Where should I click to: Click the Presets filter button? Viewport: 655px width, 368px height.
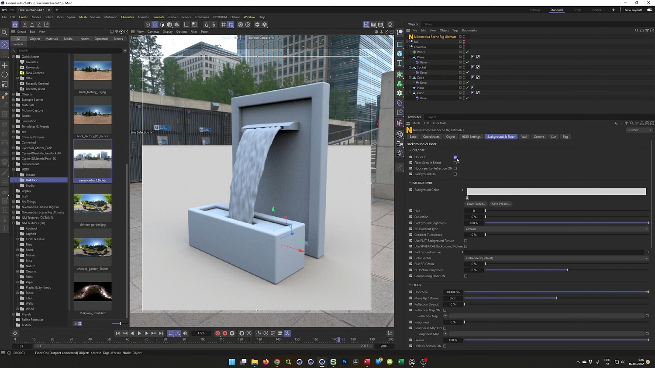coord(18,44)
